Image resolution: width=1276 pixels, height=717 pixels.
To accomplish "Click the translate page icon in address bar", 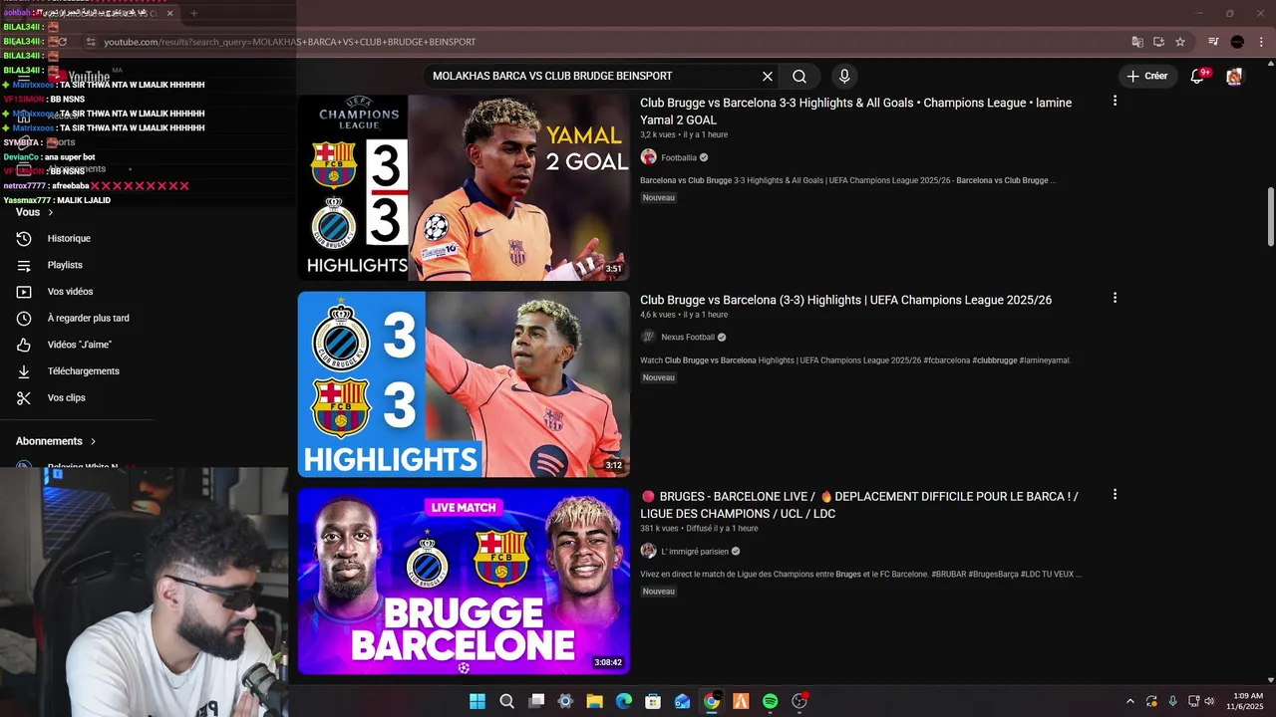I will click(1137, 42).
